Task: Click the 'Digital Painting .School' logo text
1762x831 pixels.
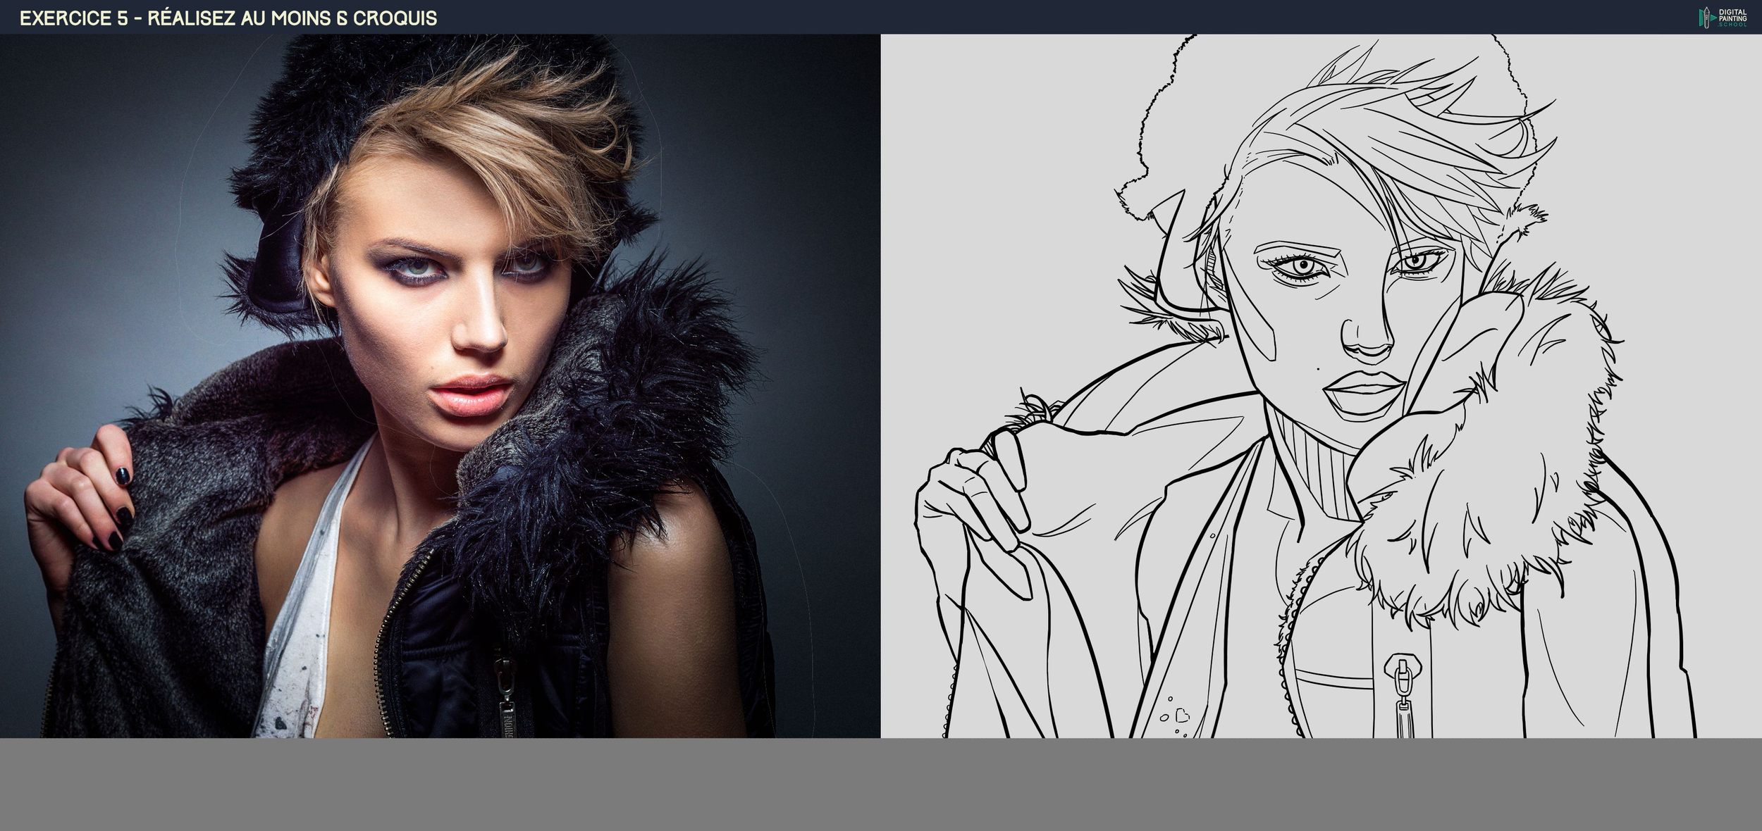Action: [x=1732, y=18]
